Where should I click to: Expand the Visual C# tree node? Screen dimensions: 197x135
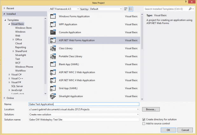pyautogui.click(x=9, y=75)
